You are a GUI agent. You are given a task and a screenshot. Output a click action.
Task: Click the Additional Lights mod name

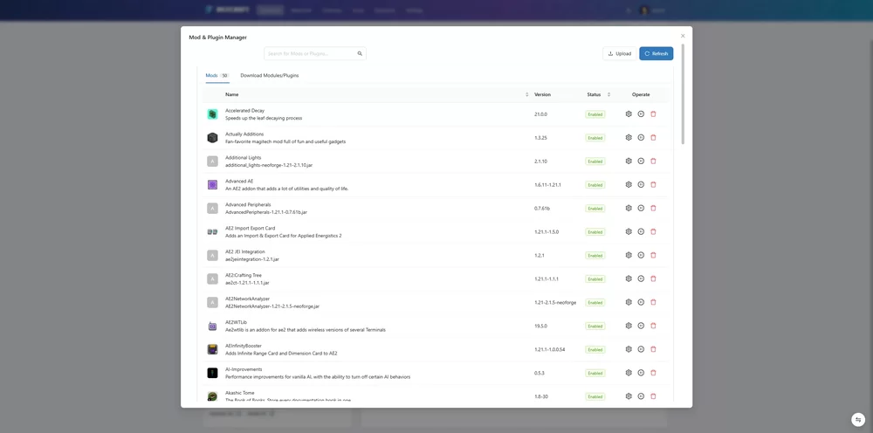243,157
